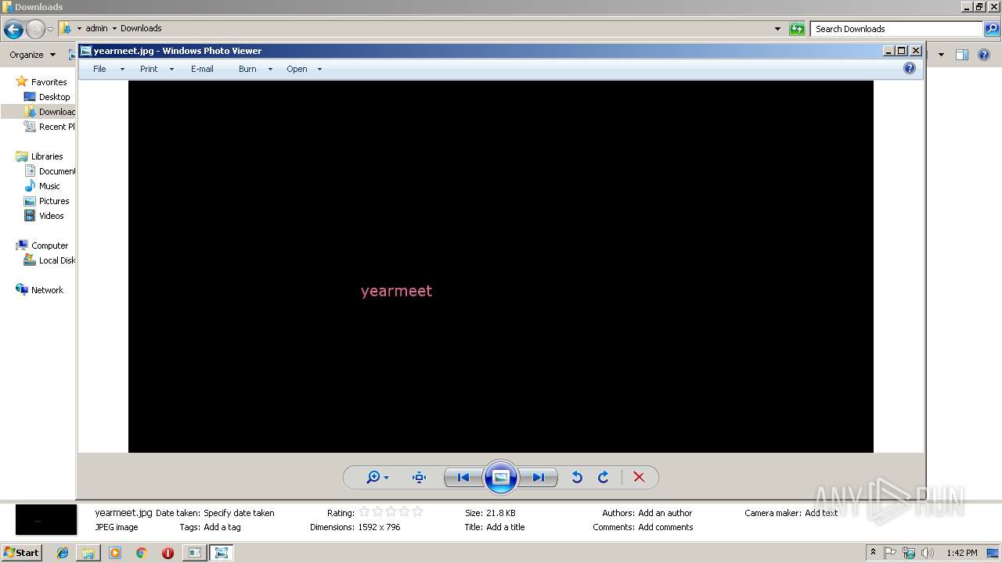Open Photo Viewer help icon
The width and height of the screenshot is (1002, 563).
coord(910,69)
